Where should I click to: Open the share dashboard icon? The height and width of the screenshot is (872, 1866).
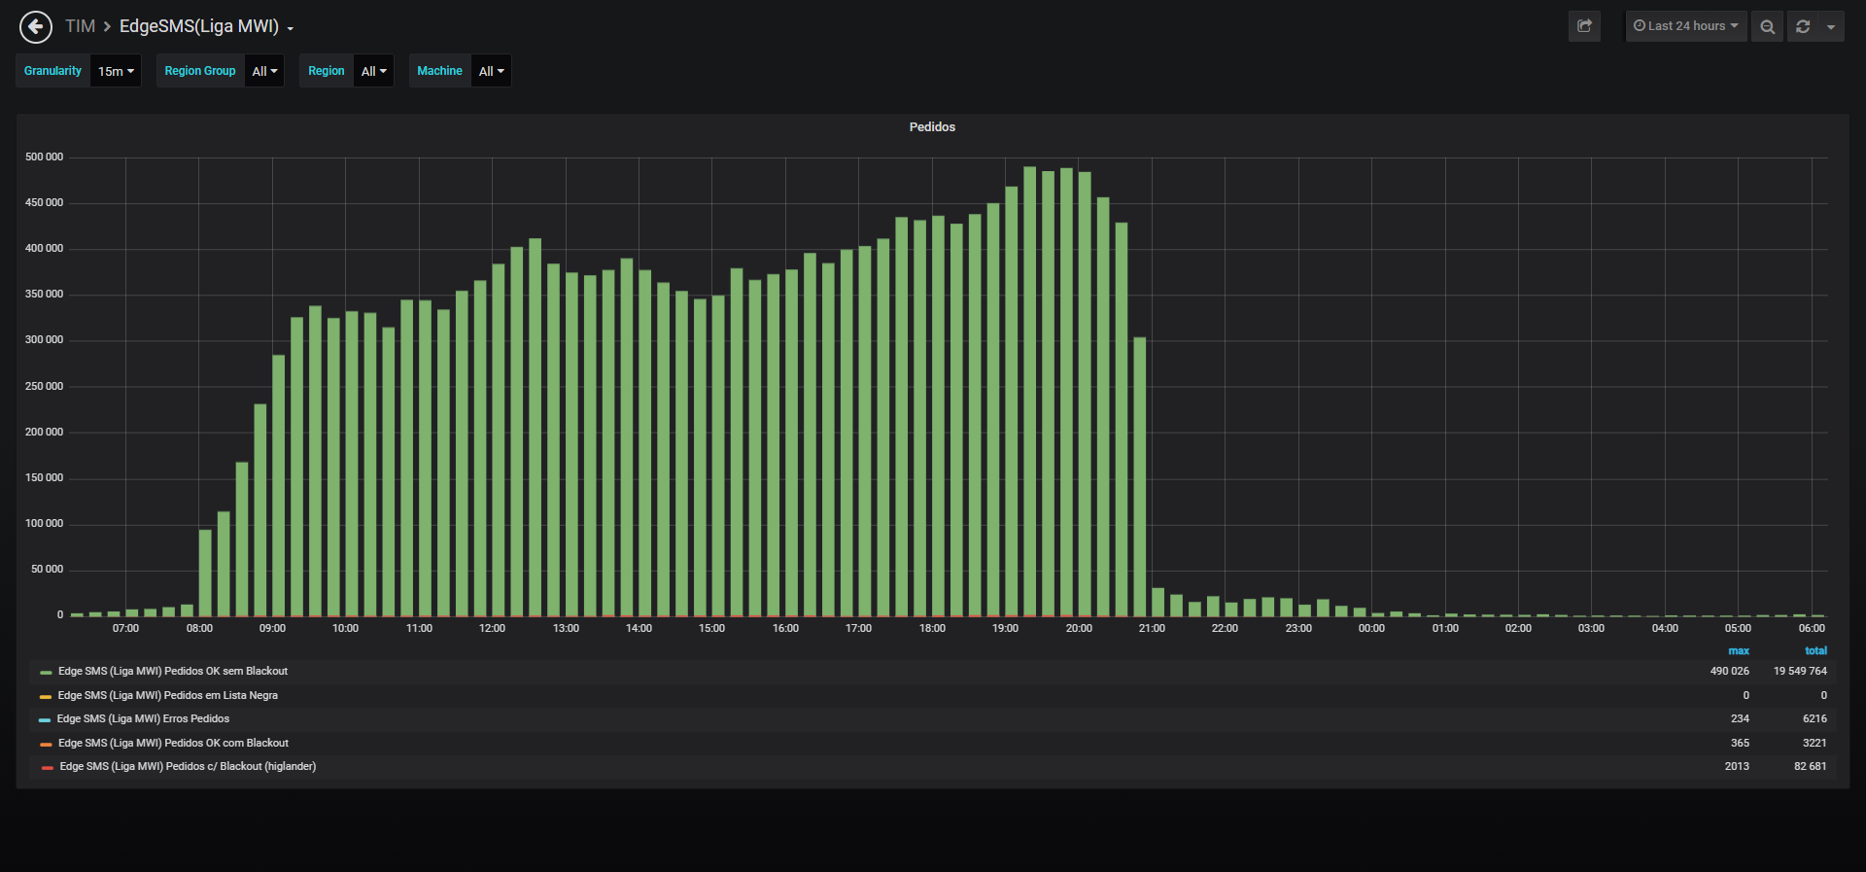click(x=1584, y=26)
